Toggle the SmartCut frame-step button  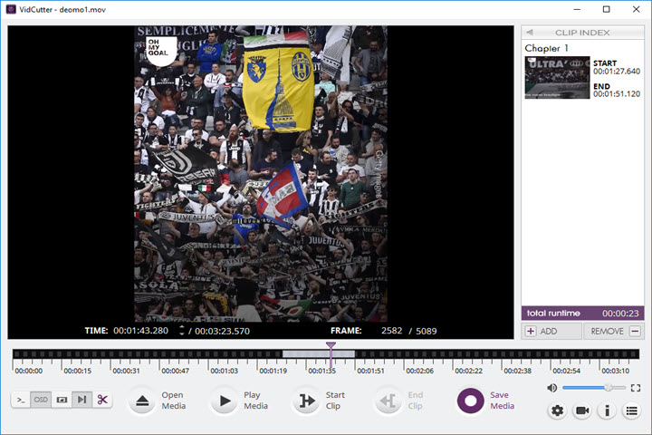pos(81,400)
